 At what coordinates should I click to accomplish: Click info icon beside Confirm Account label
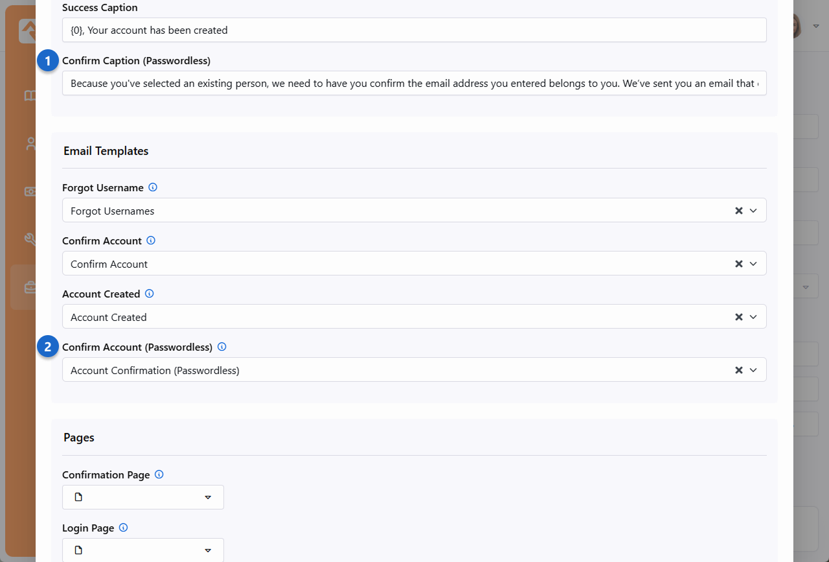[151, 240]
